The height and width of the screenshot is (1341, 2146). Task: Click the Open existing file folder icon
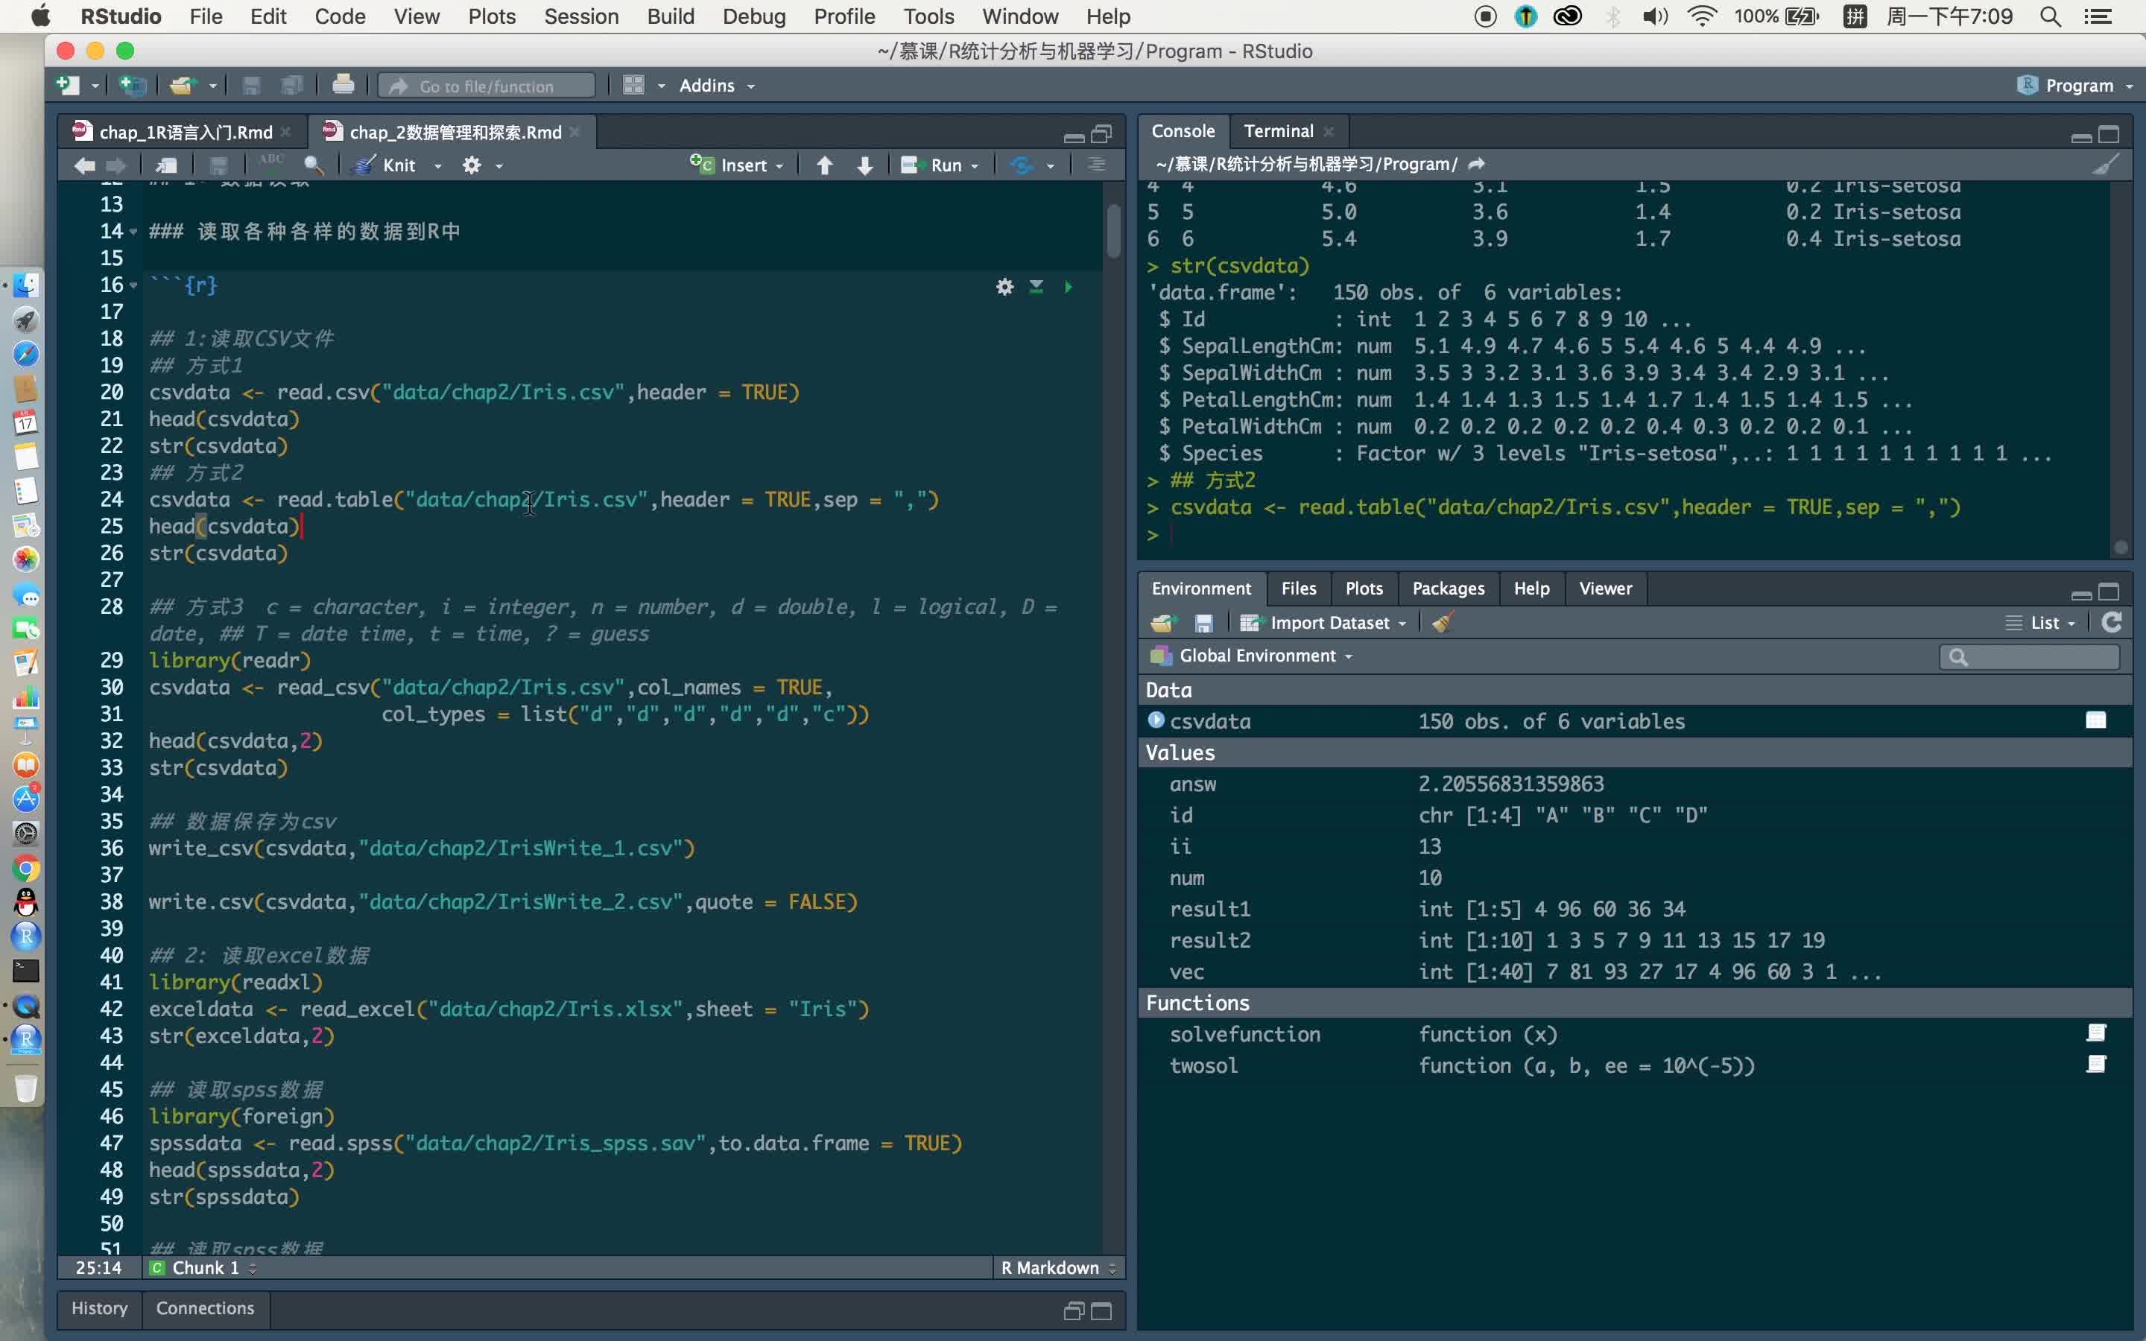coord(183,85)
